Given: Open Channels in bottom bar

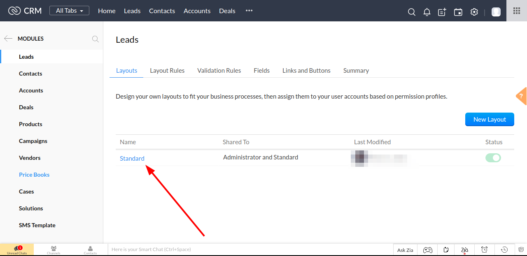Looking at the screenshot, I should pos(54,250).
